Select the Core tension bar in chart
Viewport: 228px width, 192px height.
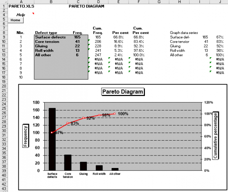(x=68, y=163)
